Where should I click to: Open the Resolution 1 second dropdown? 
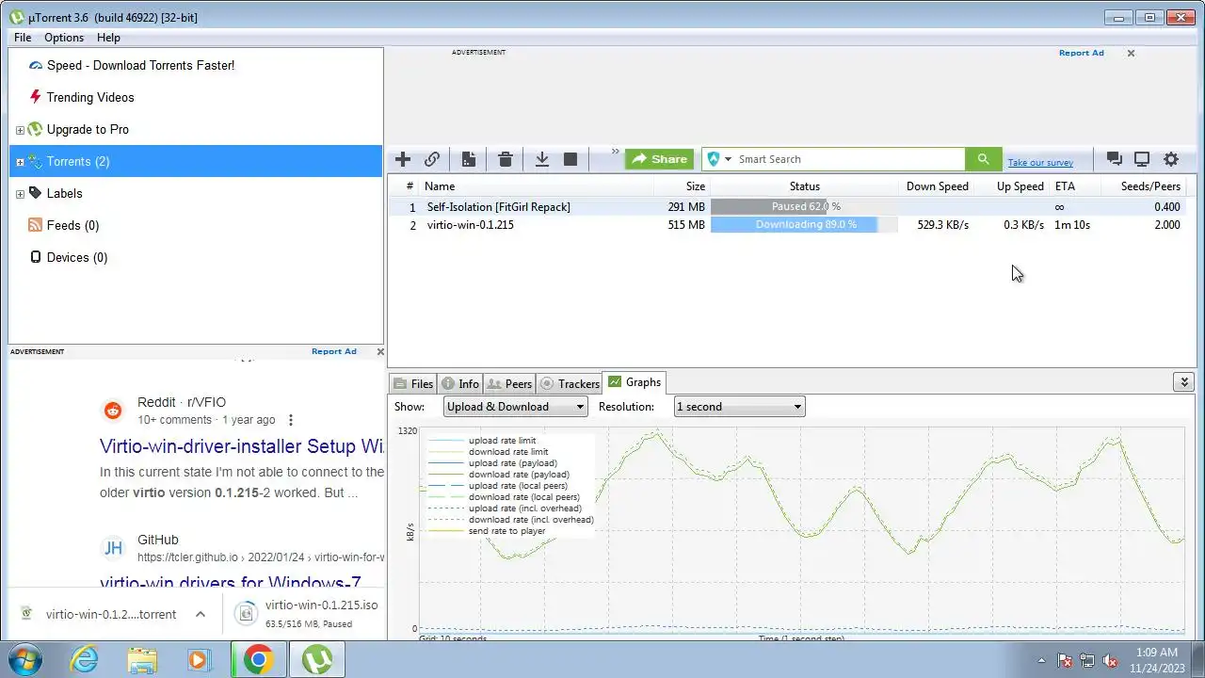[x=739, y=407]
